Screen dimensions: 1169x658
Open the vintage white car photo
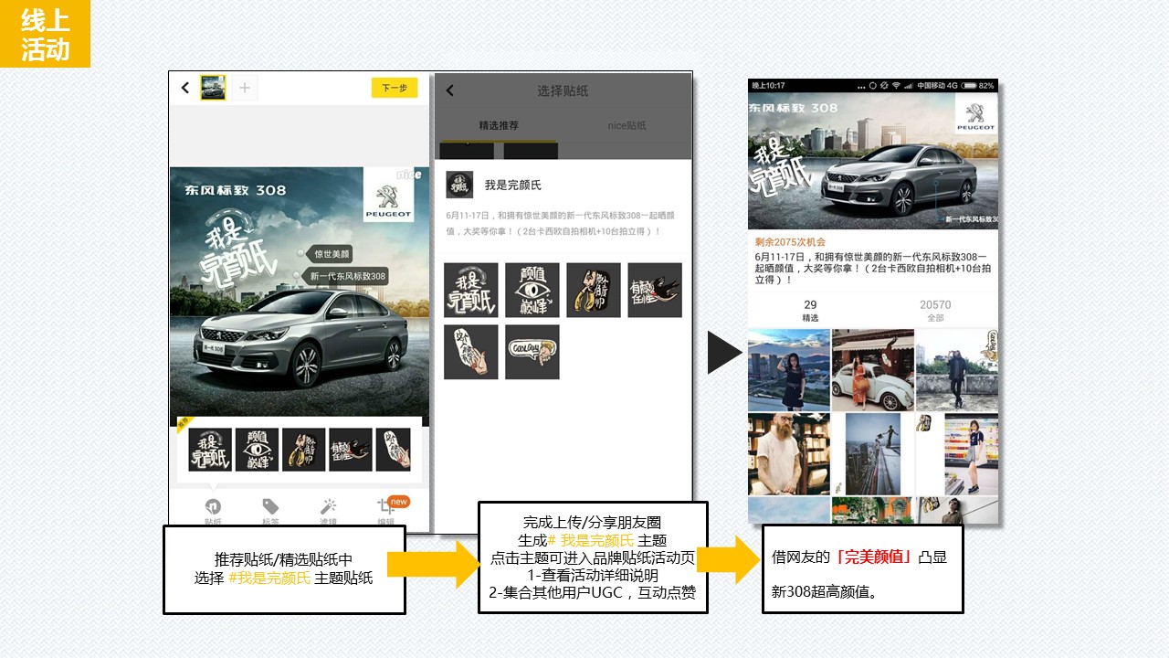click(873, 370)
